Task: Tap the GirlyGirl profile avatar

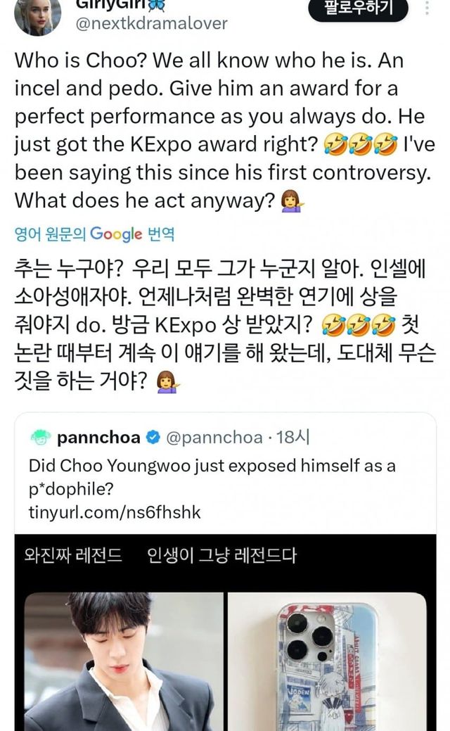Action: 33,15
